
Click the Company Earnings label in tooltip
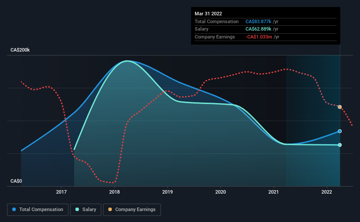215,37
